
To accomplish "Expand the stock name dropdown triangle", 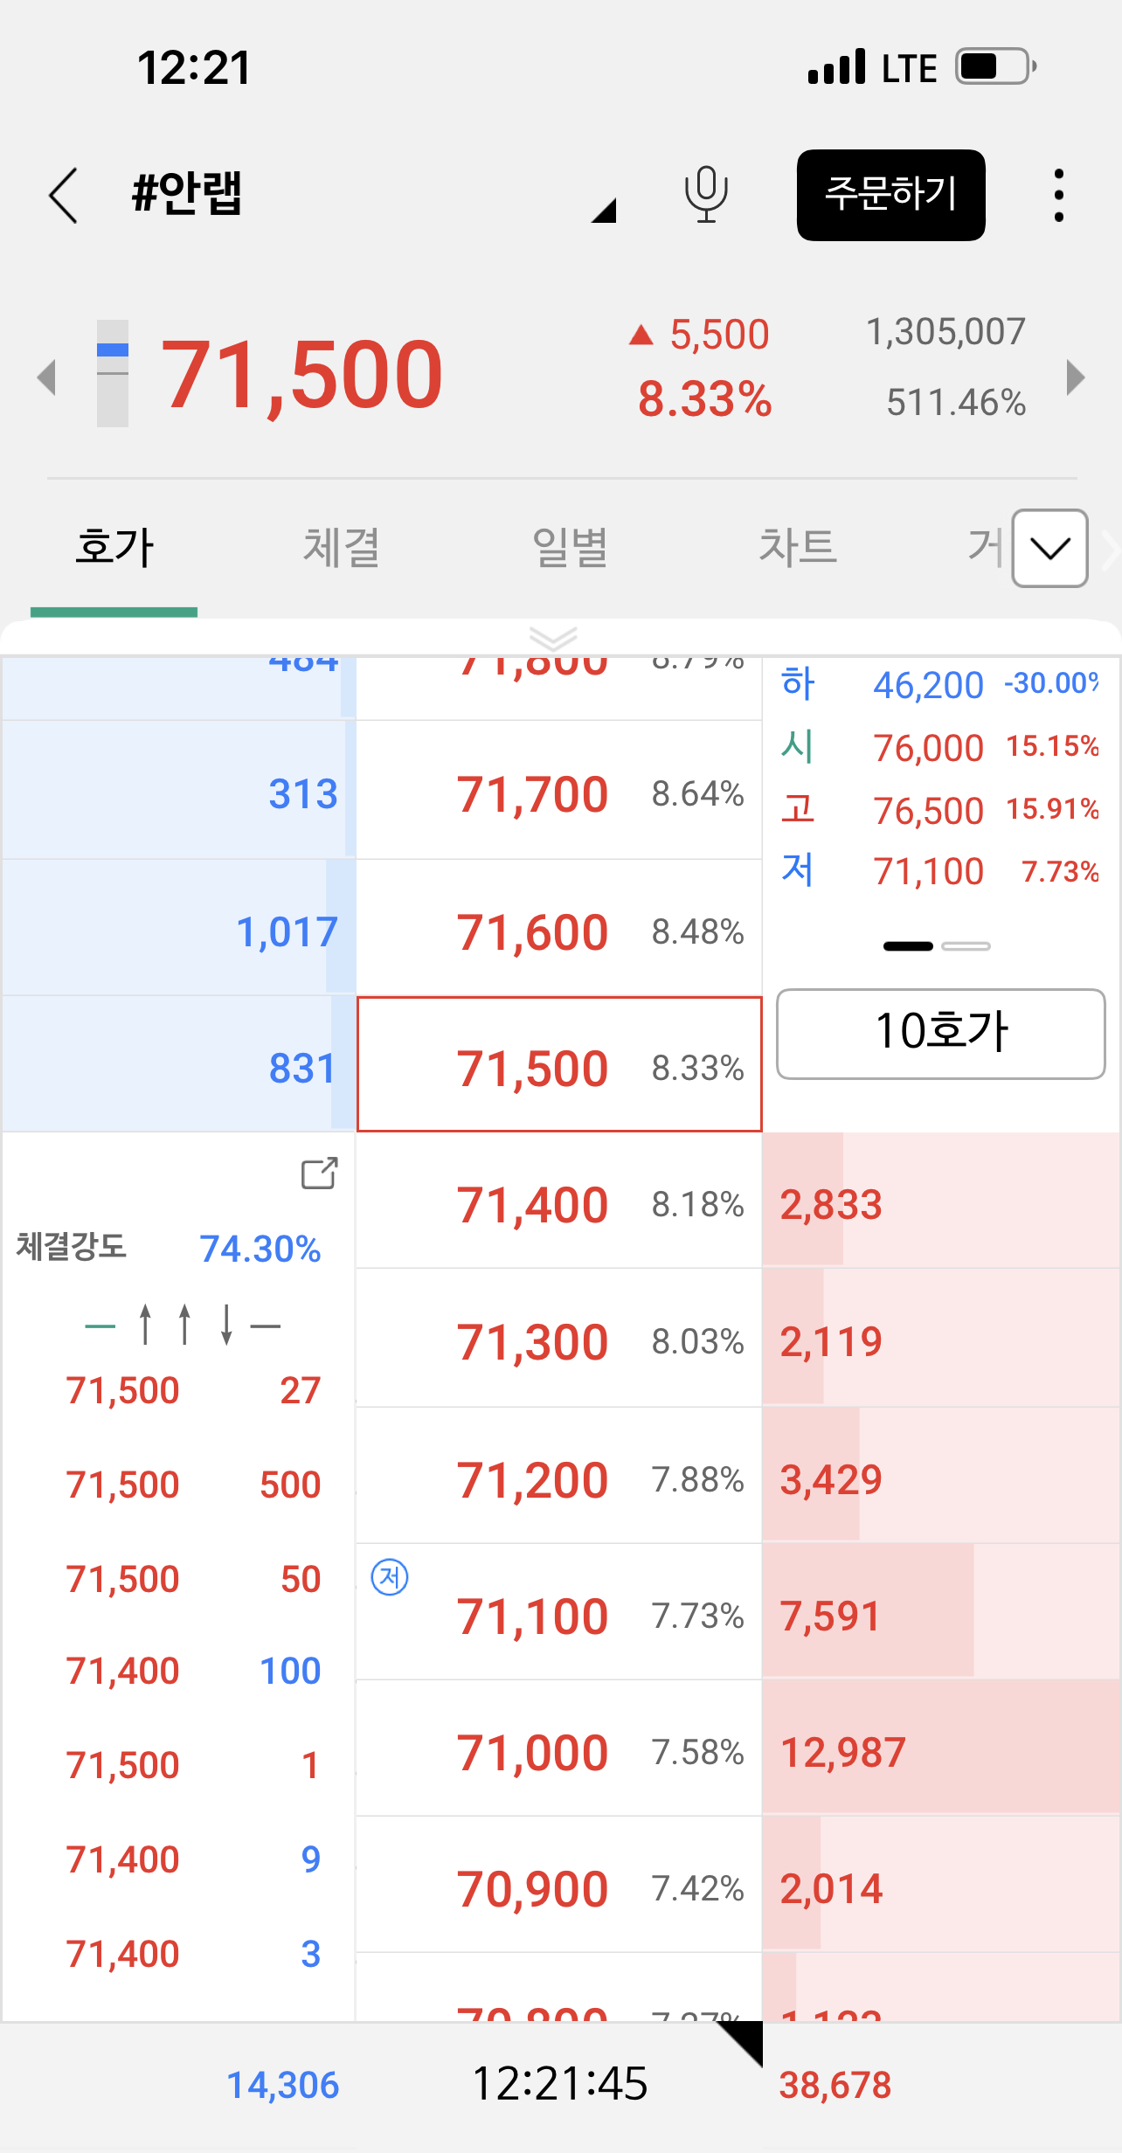I will coord(604,211).
